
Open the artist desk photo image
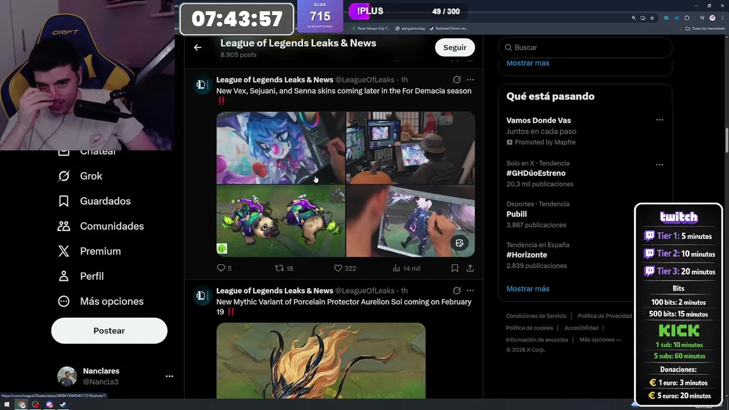coord(411,148)
